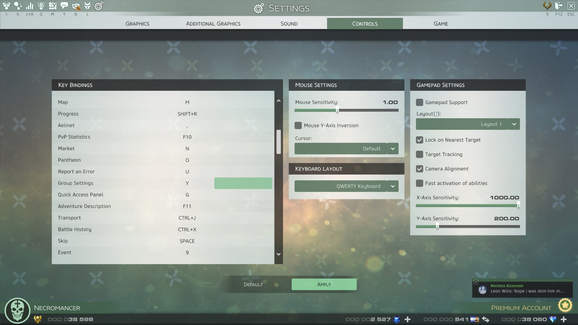Click highlighted secondary binding for Group Settings
Screen dimensions: 578x325
coord(243,183)
